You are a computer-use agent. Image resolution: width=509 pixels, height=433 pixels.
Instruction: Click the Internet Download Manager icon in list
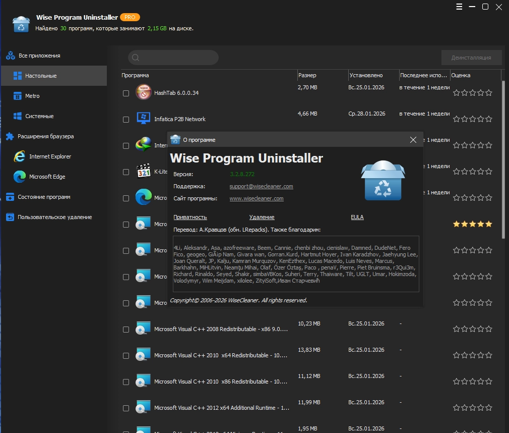pyautogui.click(x=144, y=144)
